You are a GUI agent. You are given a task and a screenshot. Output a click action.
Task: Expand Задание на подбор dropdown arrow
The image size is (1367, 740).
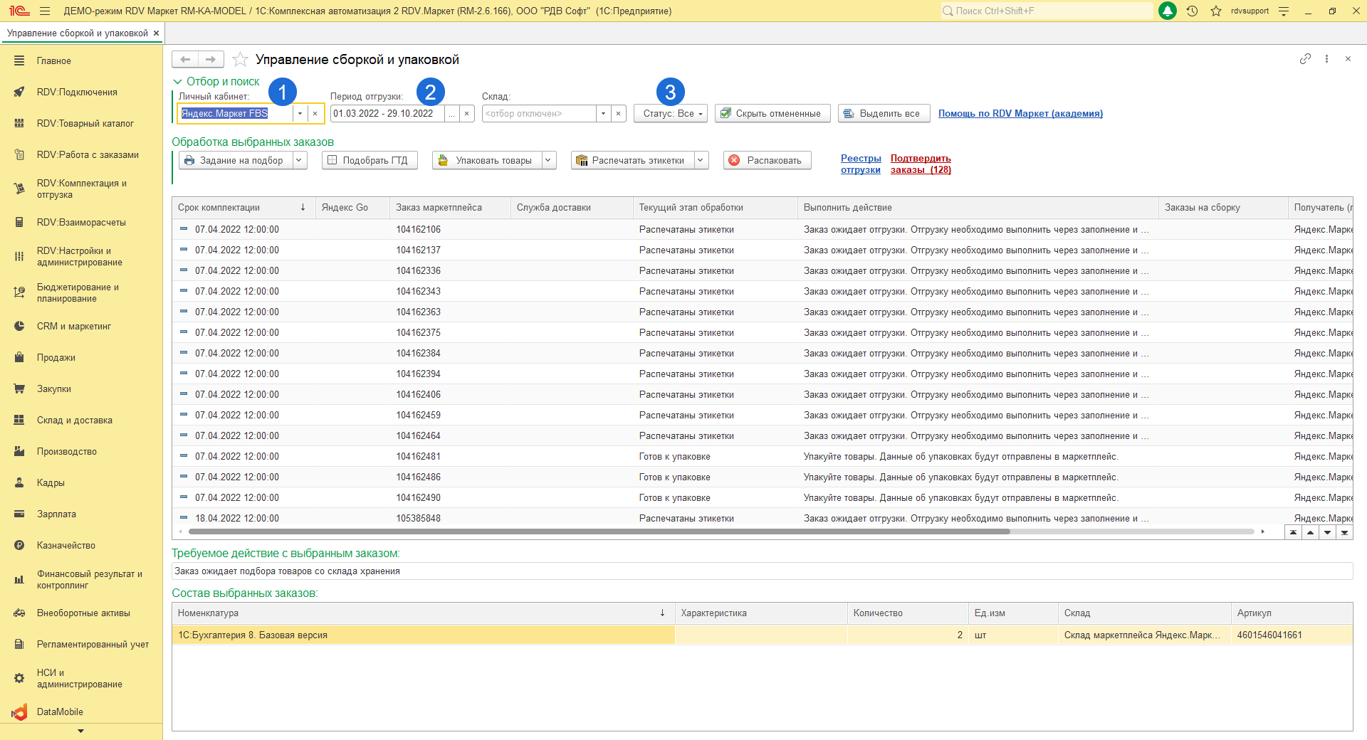click(299, 161)
